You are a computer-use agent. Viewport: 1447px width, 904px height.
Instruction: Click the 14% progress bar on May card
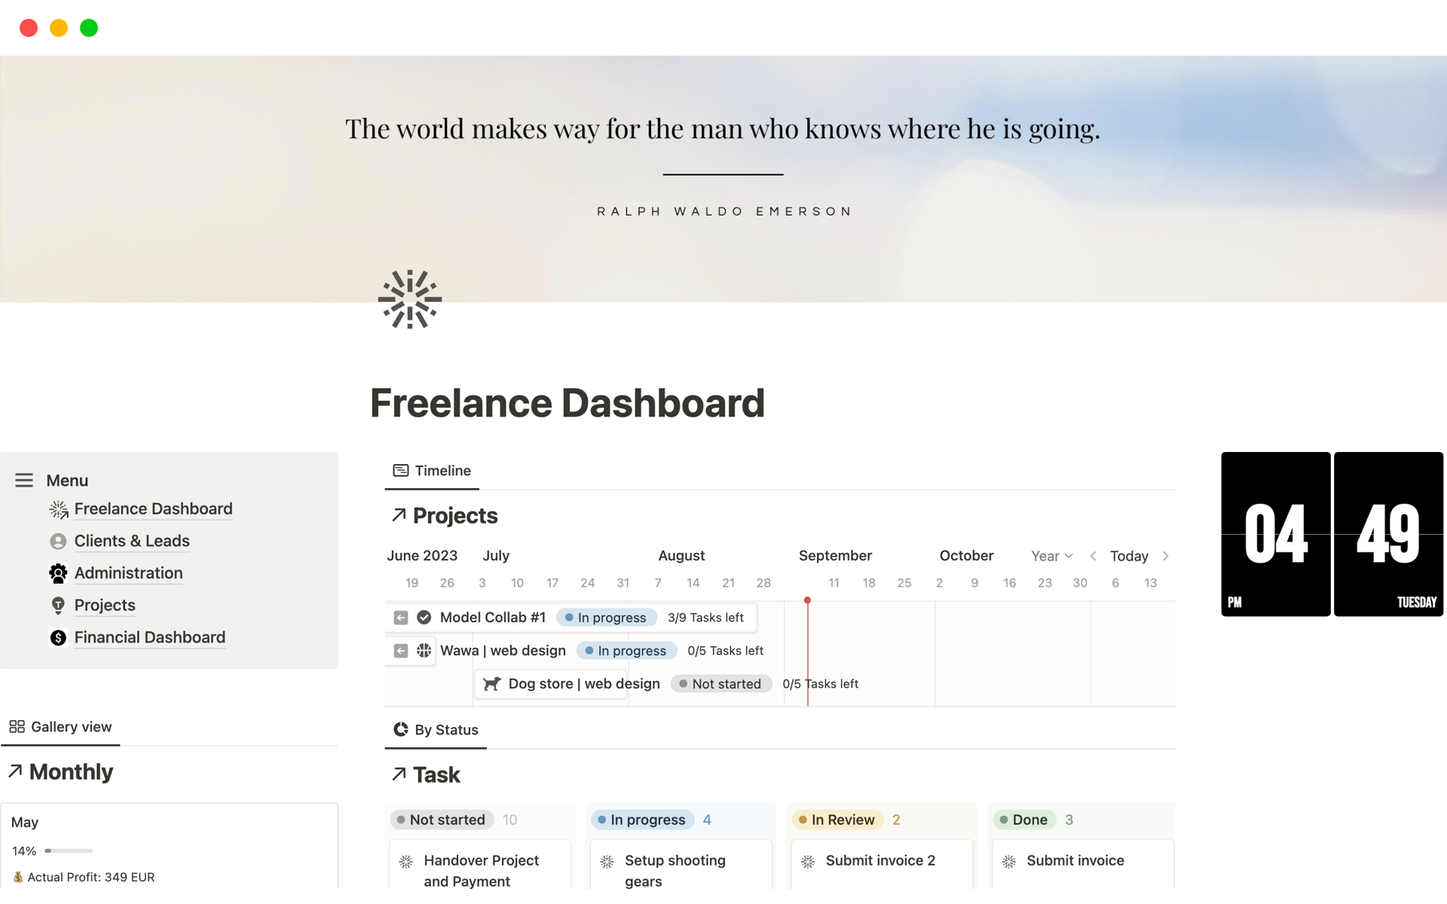(68, 851)
